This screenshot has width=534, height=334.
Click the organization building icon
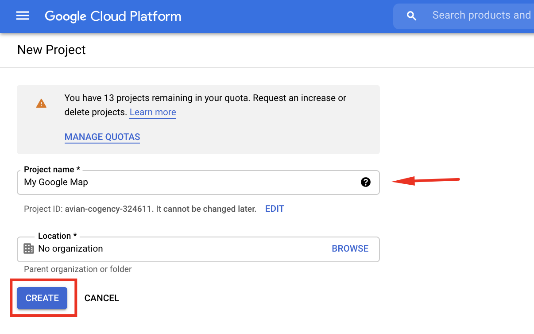click(29, 249)
